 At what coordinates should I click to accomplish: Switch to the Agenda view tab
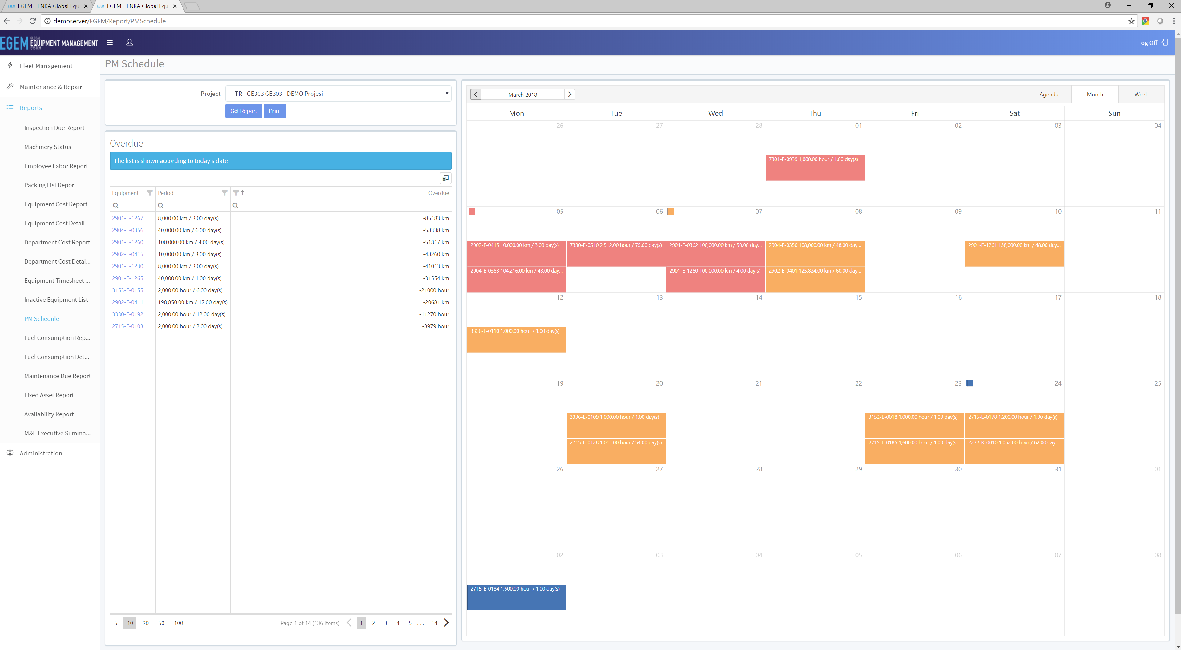pyautogui.click(x=1049, y=95)
